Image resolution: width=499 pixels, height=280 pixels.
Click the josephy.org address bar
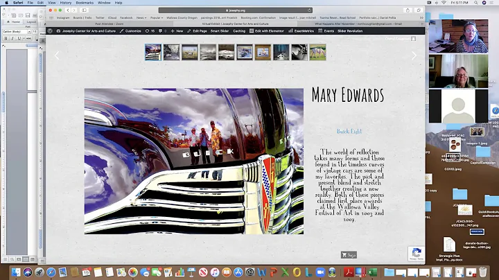point(235,10)
